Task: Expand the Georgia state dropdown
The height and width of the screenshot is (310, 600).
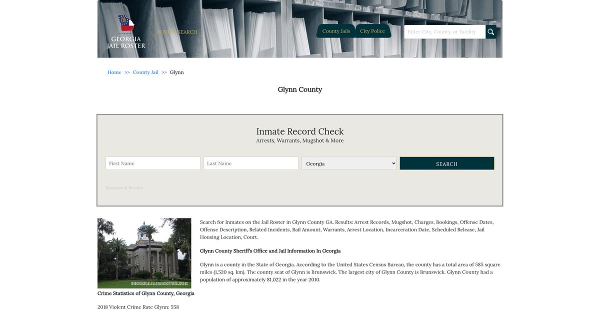Action: coord(349,163)
